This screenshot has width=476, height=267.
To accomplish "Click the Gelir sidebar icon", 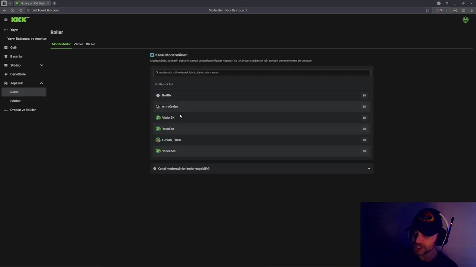I will pos(6,47).
